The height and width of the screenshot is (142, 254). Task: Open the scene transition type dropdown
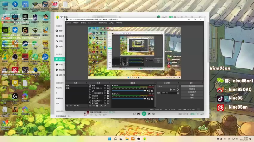tap(168, 86)
